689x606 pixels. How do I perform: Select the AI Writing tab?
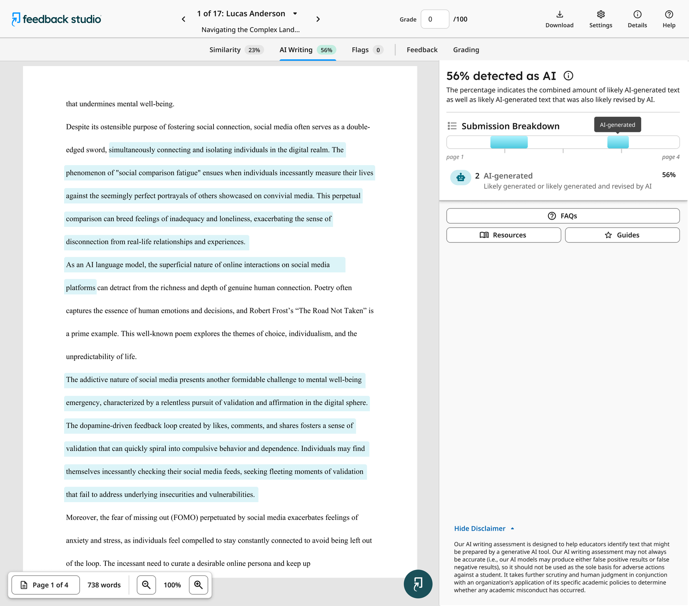click(308, 50)
